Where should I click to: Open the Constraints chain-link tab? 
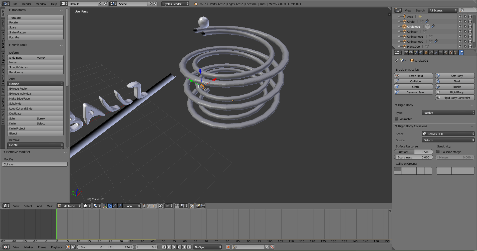[431, 53]
